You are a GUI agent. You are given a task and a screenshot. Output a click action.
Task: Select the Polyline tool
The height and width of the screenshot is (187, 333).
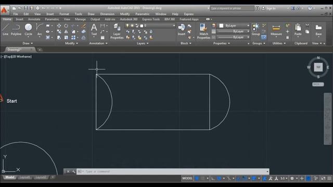tap(16, 30)
